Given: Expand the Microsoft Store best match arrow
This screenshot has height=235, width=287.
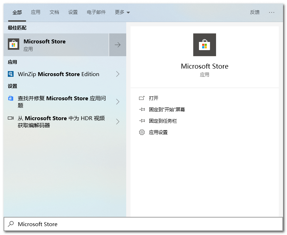Looking at the screenshot, I should (118, 45).
